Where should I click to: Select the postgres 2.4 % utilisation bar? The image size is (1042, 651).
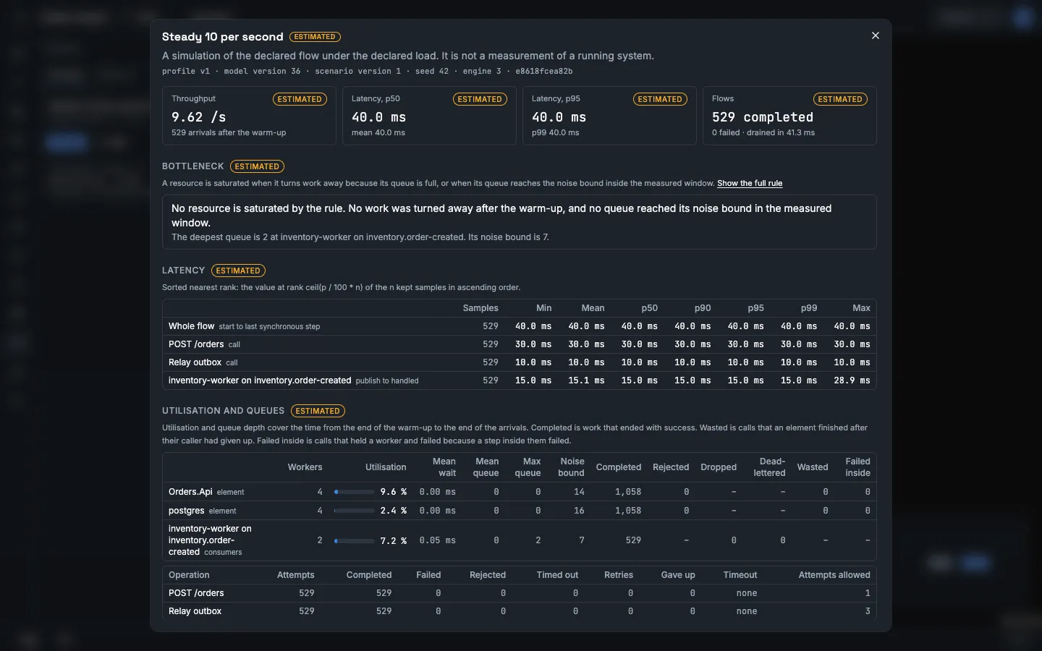[x=355, y=511]
